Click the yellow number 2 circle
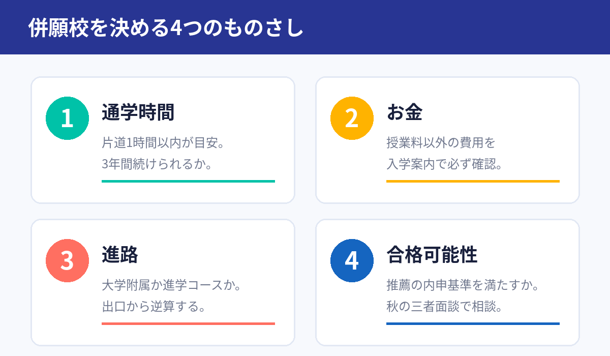 tap(352, 118)
